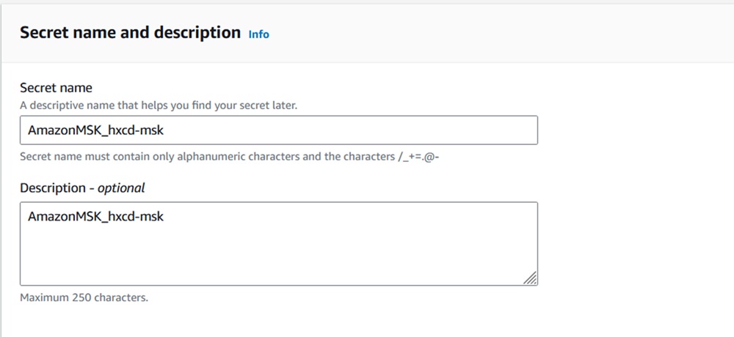
Task: Click the "Maximum 250 characters" note
Action: click(84, 298)
